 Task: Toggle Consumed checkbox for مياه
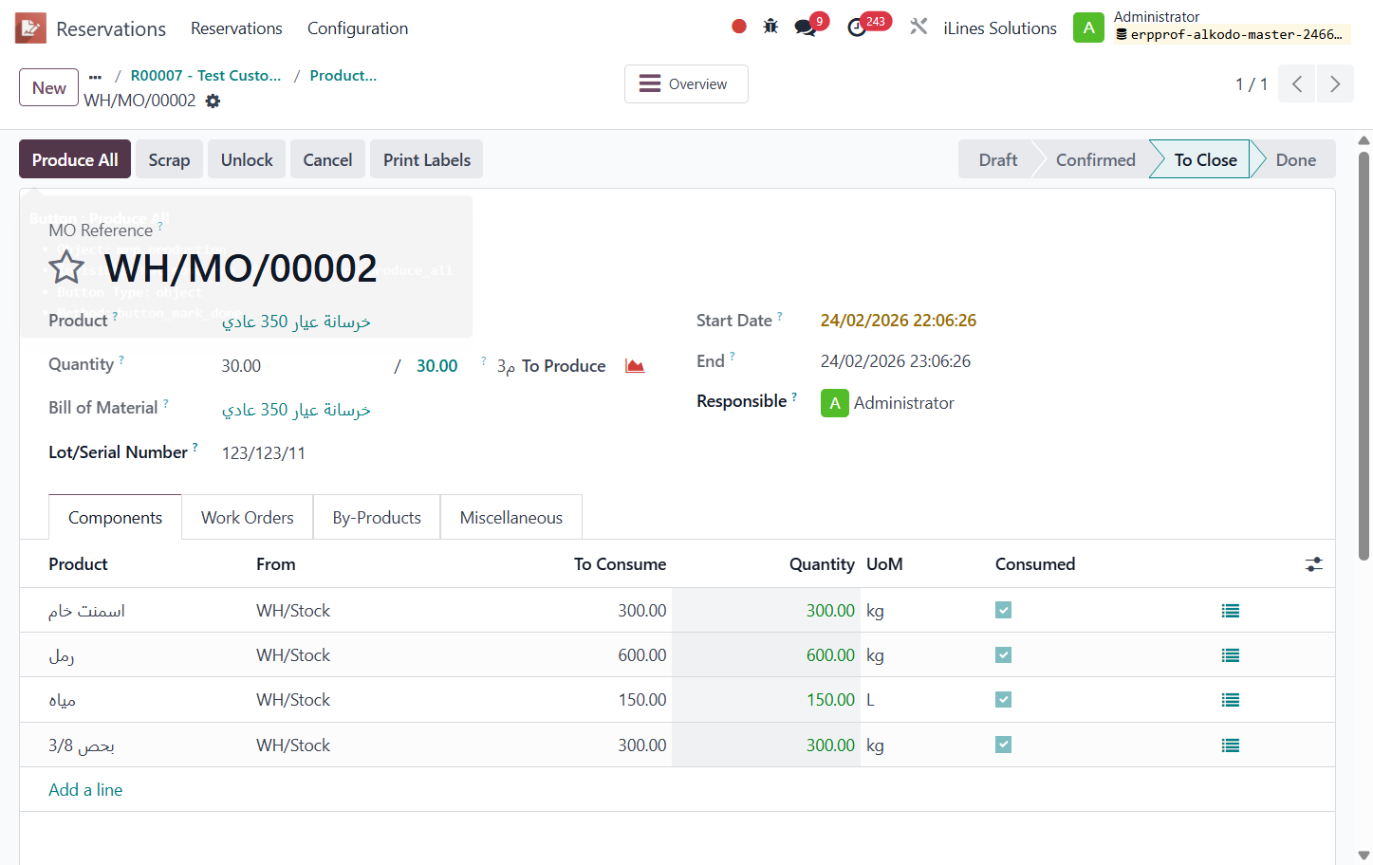click(1003, 699)
